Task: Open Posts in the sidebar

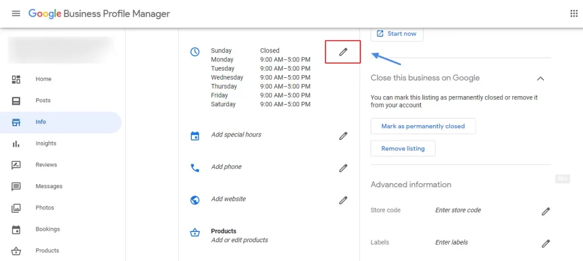Action: point(43,101)
